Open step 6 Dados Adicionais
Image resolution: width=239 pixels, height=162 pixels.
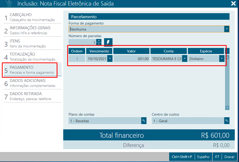point(33,83)
